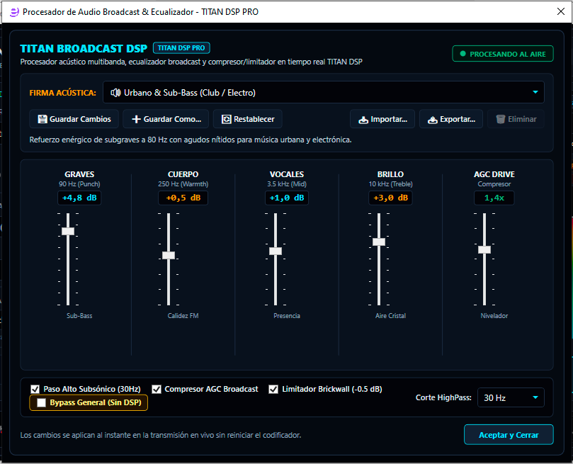
Task: Click Exportar... button
Action: point(451,119)
